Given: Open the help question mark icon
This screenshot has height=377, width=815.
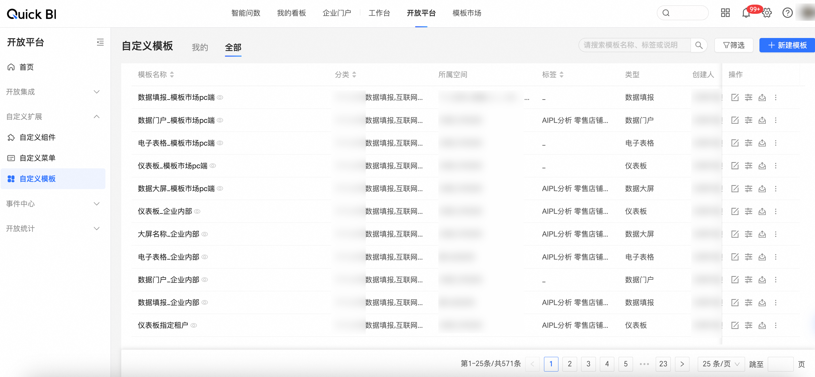Looking at the screenshot, I should (x=787, y=13).
